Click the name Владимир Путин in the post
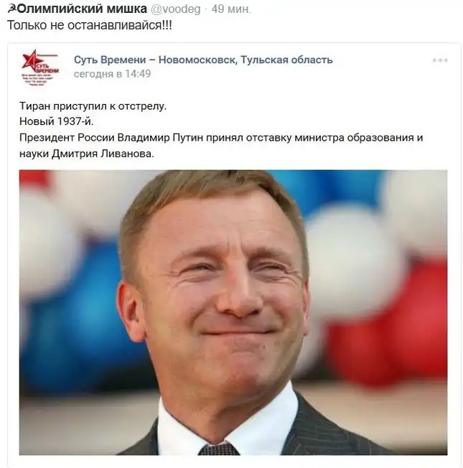Screen dimensions: 463x468 pyautogui.click(x=161, y=138)
